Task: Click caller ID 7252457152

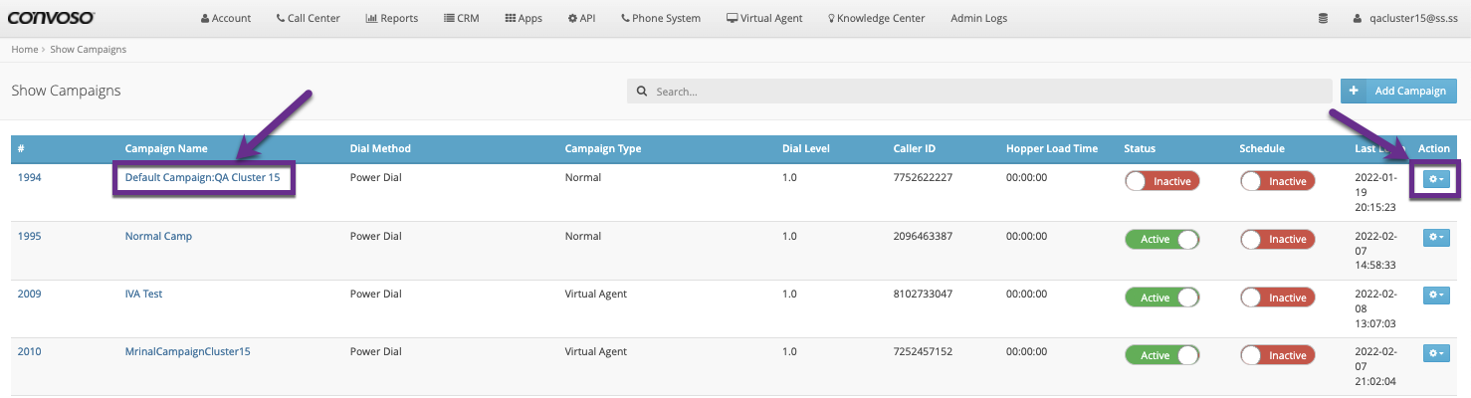Action: click(x=923, y=351)
